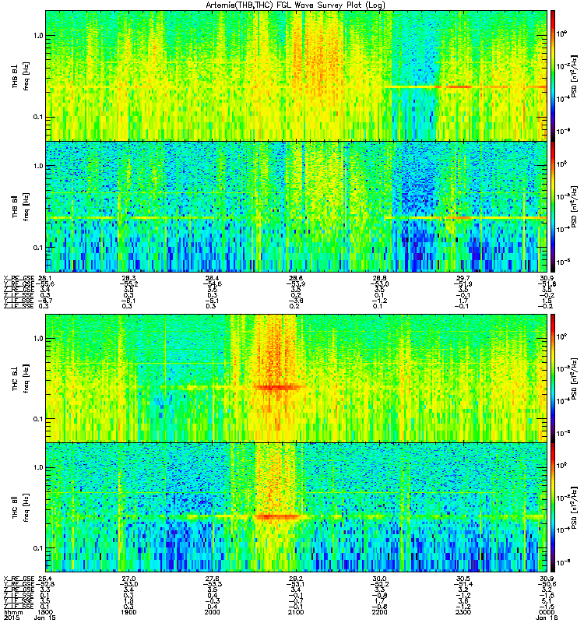The width and height of the screenshot is (584, 623).
Task: Click the color bar of the THC B⊥ panel
Action: point(553,378)
